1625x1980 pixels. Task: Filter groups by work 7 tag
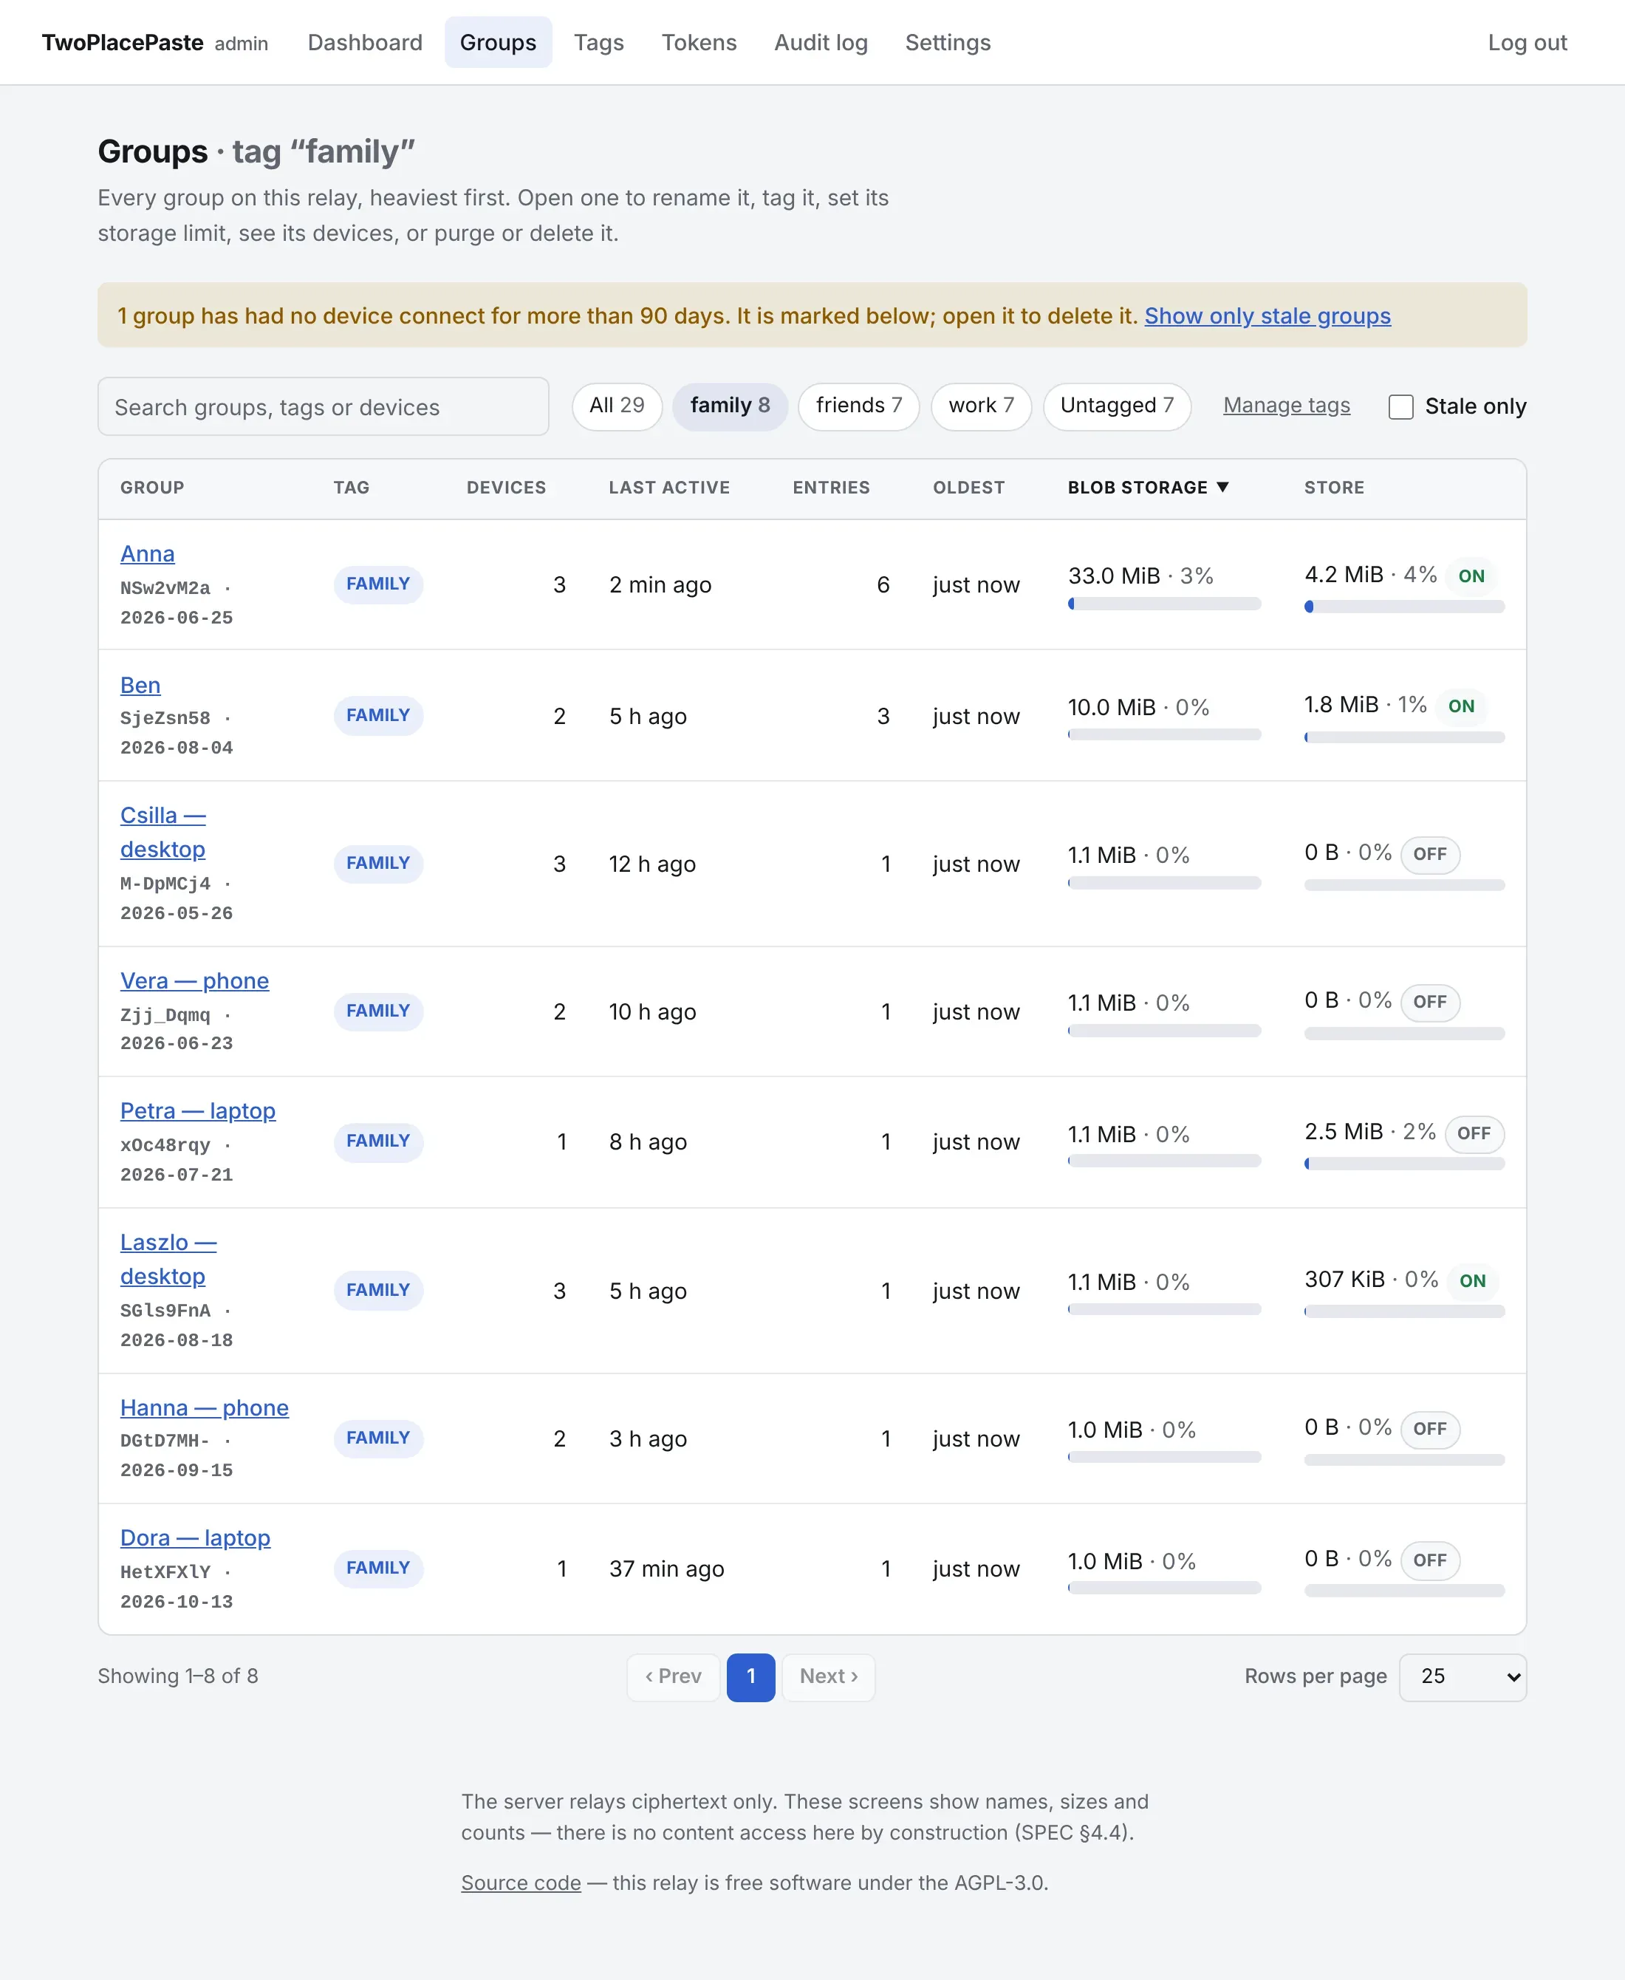981,406
